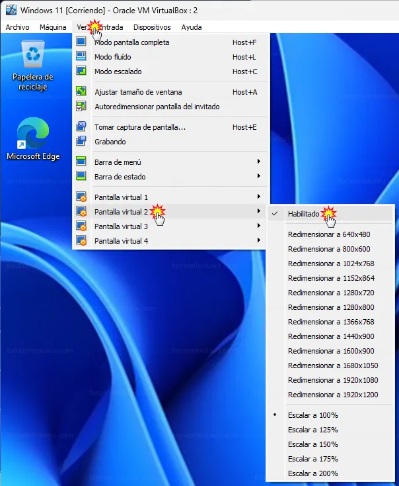Click the Grabando recording icon
This screenshot has width=399, height=486.
point(81,141)
